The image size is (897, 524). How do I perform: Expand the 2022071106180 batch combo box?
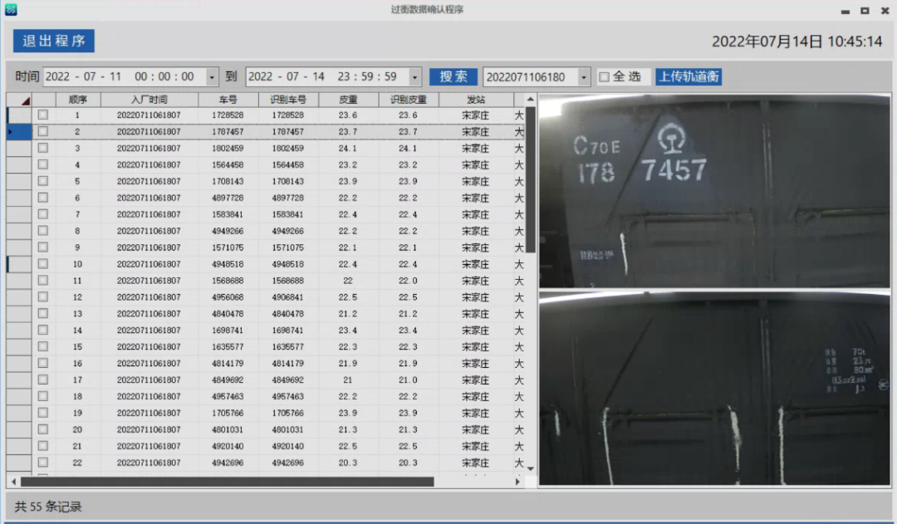pyautogui.click(x=584, y=76)
